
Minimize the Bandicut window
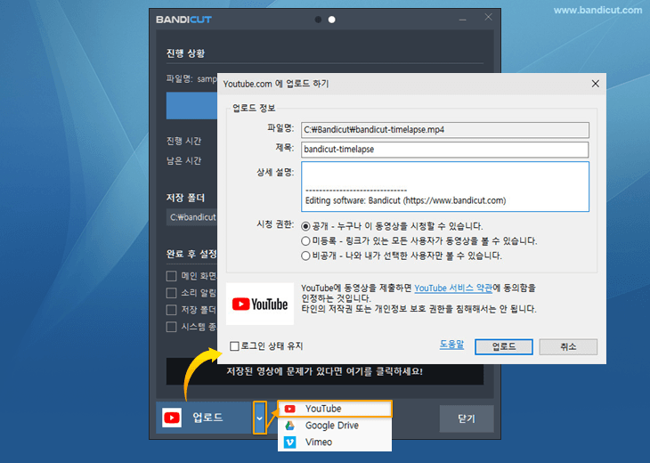463,20
